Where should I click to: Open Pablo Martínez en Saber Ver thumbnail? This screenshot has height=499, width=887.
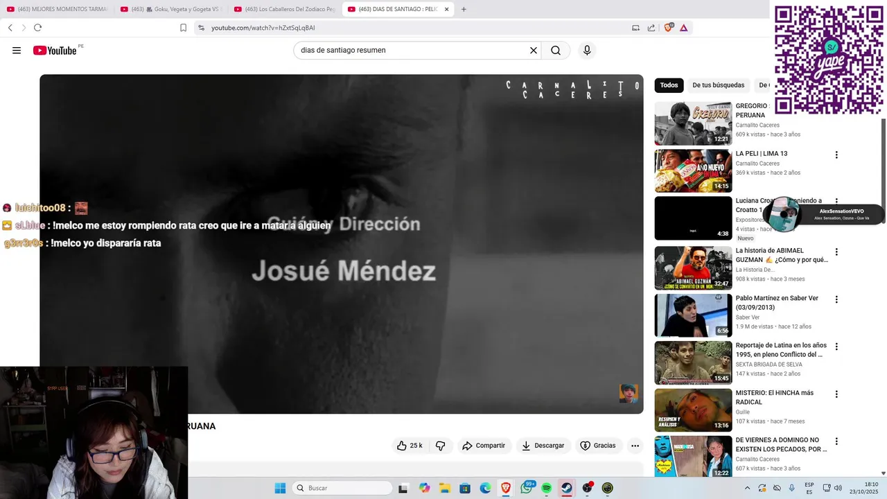click(693, 315)
